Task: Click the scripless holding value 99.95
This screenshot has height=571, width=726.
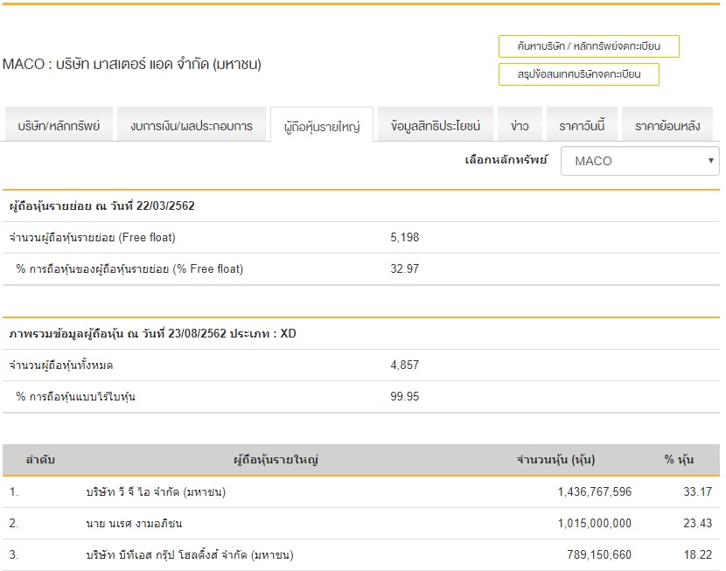Action: pyautogui.click(x=405, y=397)
